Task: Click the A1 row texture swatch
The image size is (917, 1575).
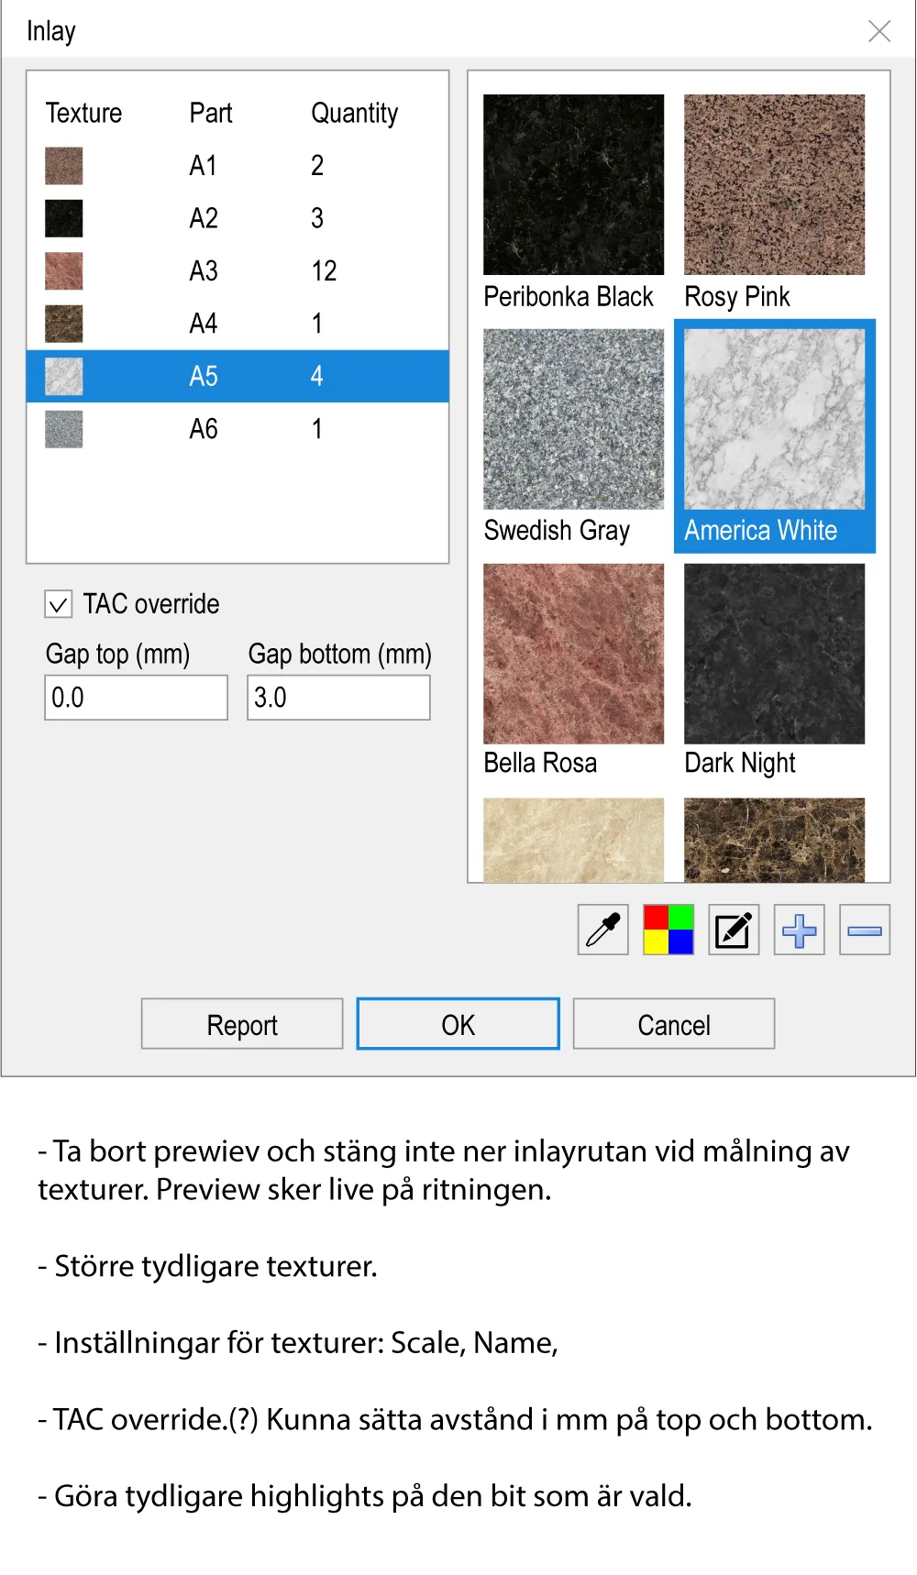Action: [x=64, y=166]
